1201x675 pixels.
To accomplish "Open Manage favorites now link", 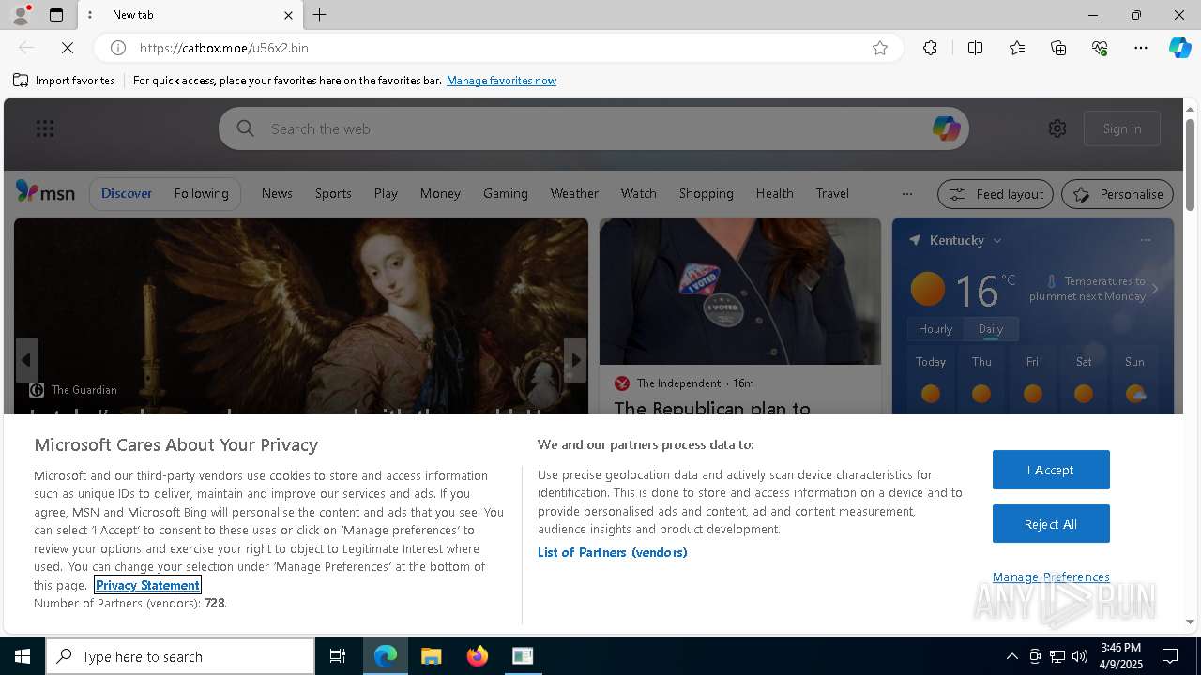I will [501, 81].
